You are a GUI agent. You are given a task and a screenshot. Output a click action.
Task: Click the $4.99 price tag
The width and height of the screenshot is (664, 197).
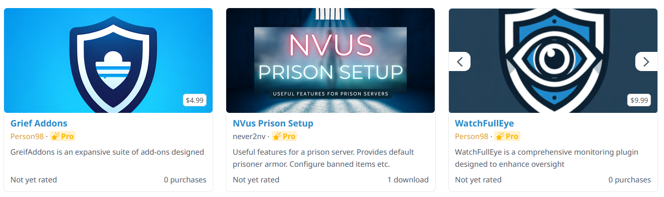[x=194, y=100]
